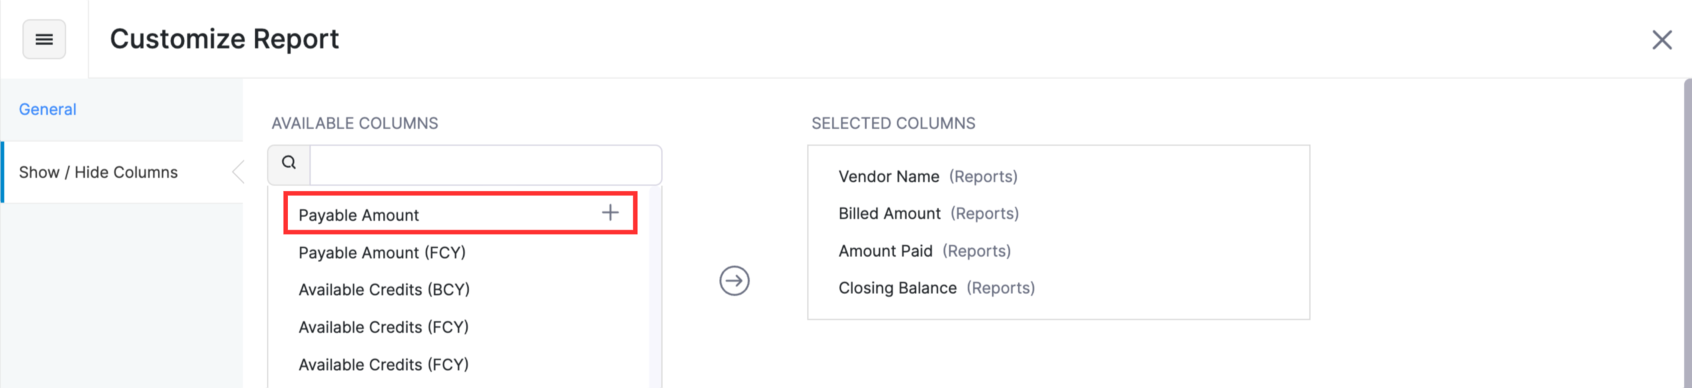Click Closing Balance in selected columns
Viewport: 1692px width, 388px height.
pos(897,287)
